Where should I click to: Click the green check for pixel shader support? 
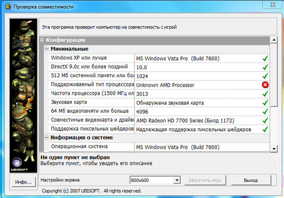tap(266, 129)
